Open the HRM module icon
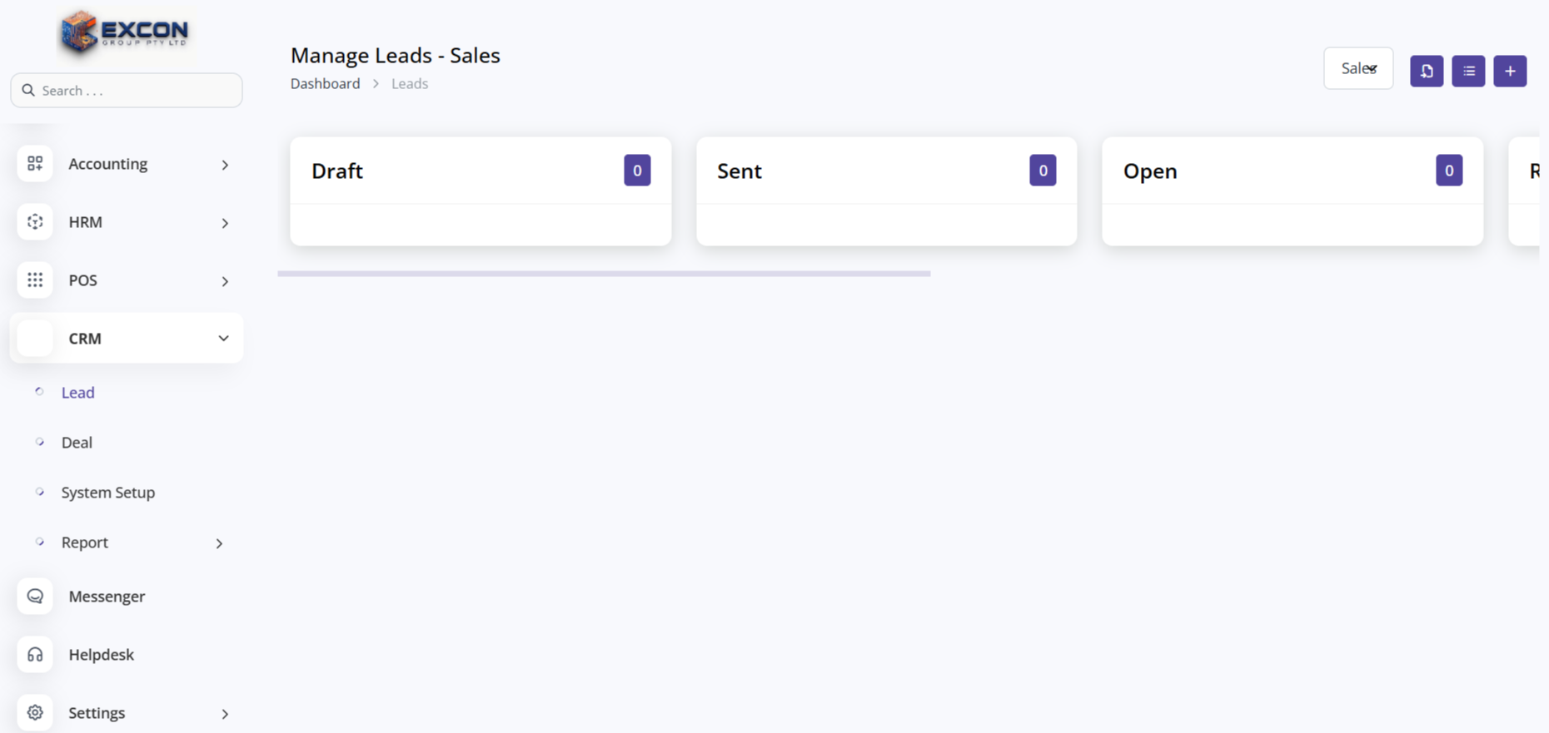The image size is (1549, 733). (x=35, y=222)
